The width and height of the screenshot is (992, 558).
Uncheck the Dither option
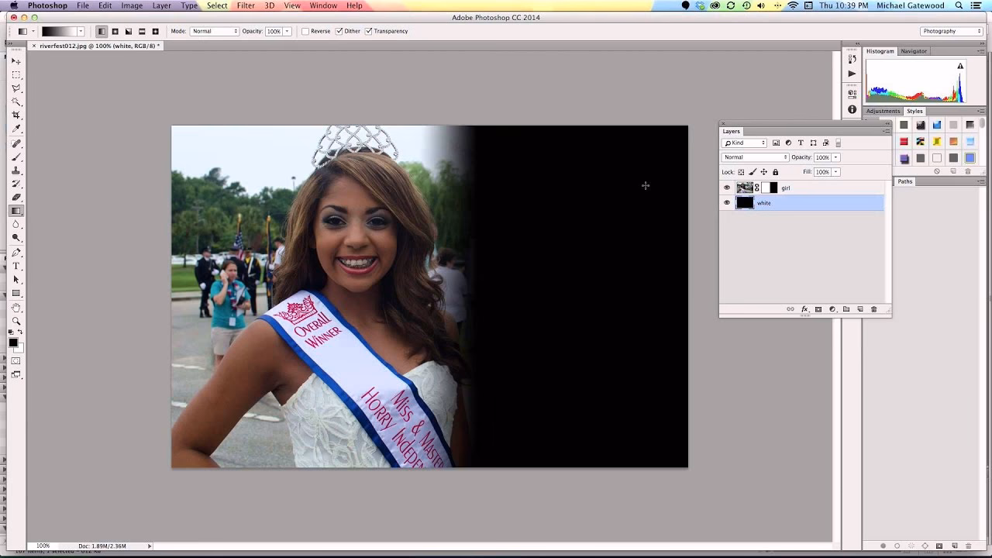[x=339, y=32]
